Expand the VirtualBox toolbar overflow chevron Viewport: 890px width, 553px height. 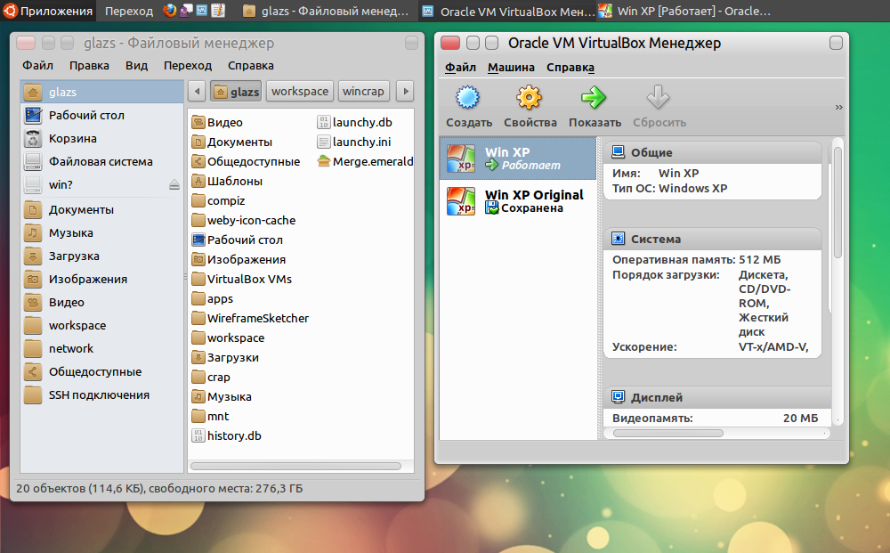[838, 108]
